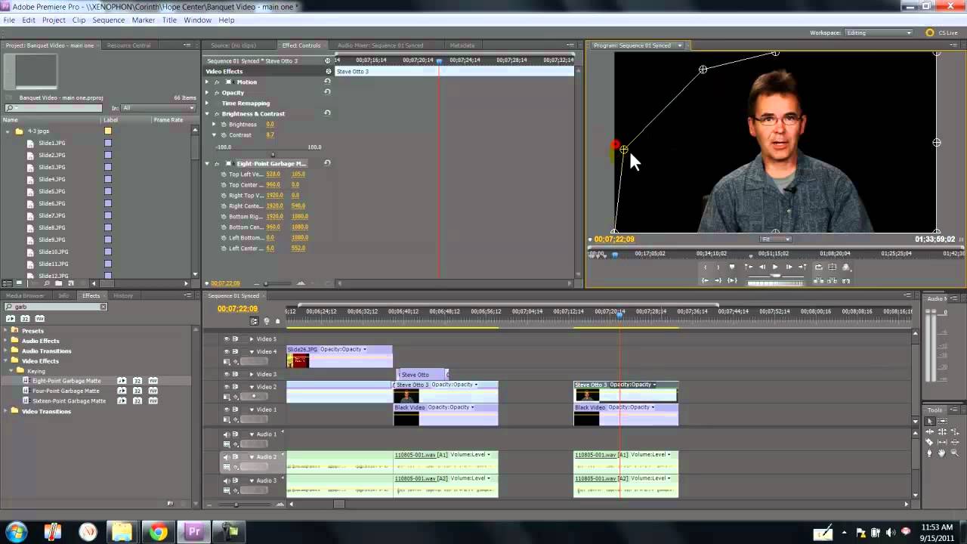This screenshot has height=544, width=967.
Task: Click the Export Frame camera icon
Action: (846, 280)
